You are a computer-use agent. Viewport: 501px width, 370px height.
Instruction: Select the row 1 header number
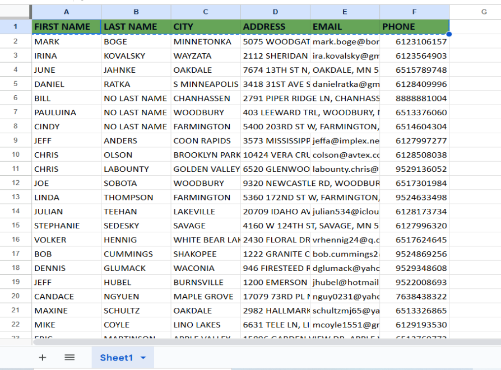[x=16, y=26]
